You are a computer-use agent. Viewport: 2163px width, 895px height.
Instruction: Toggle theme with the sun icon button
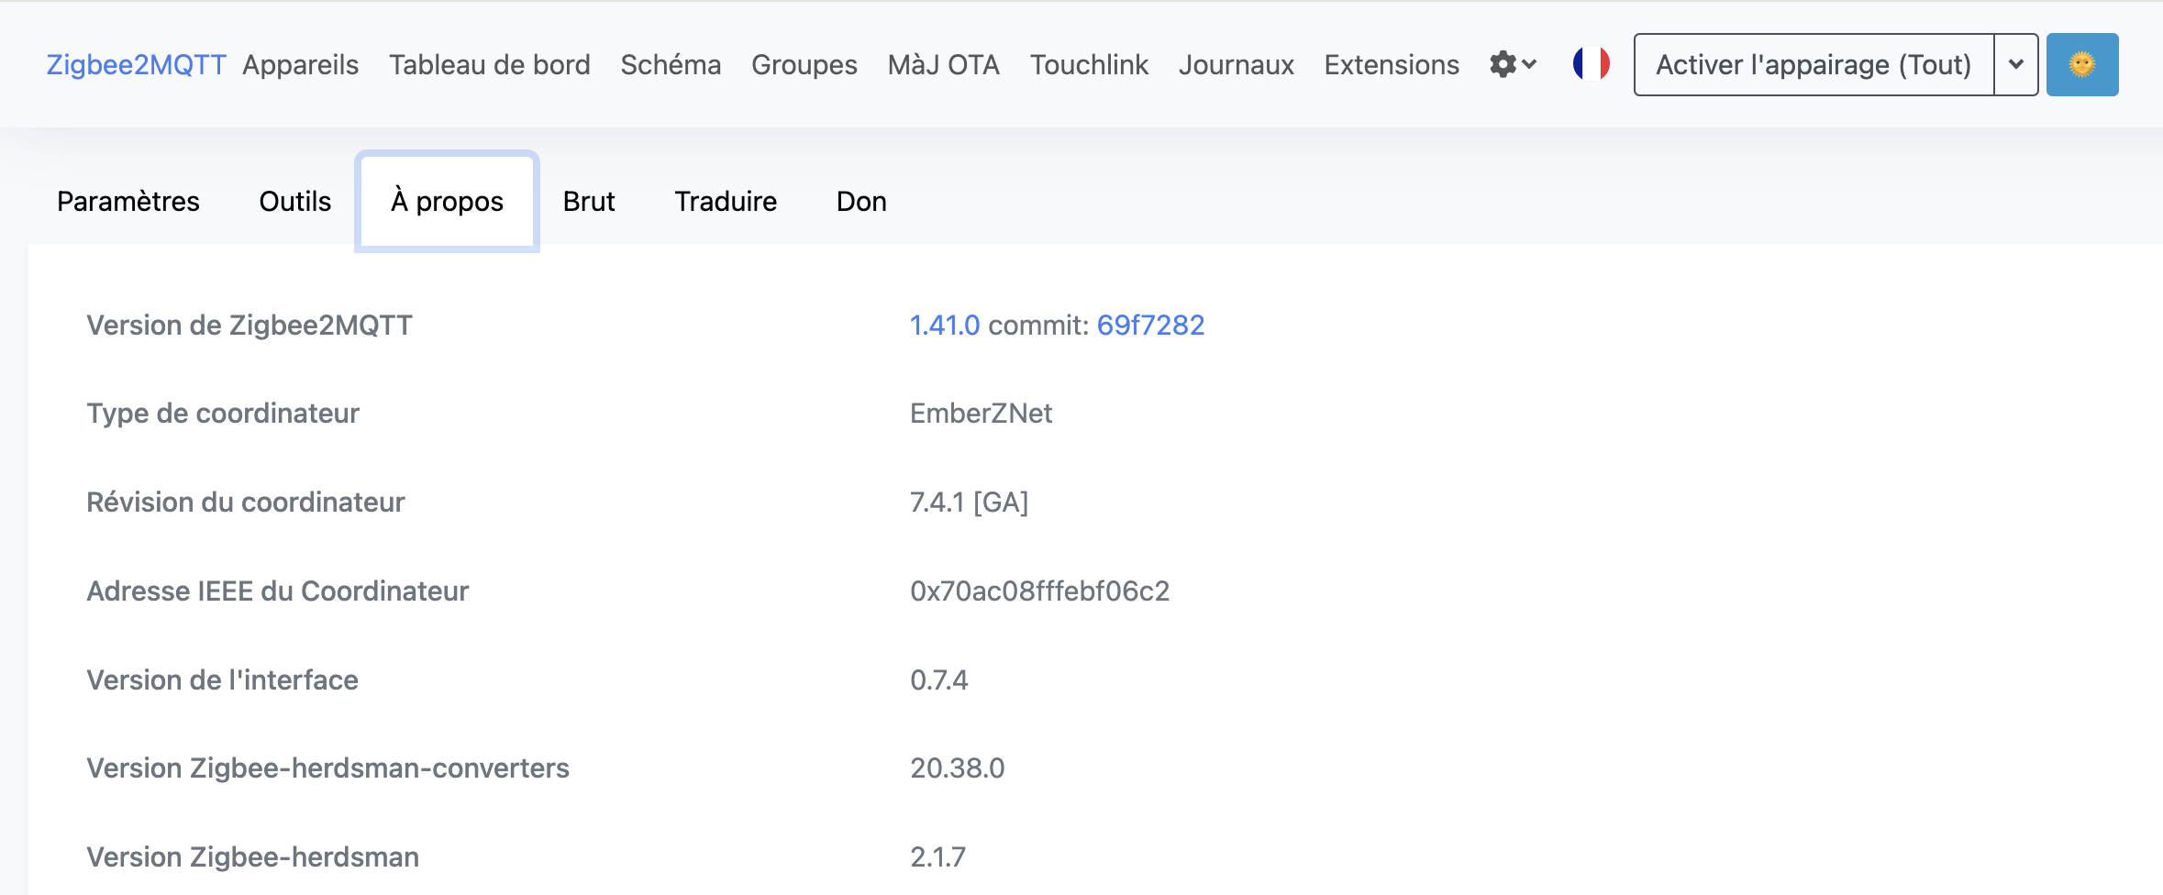coord(2081,65)
